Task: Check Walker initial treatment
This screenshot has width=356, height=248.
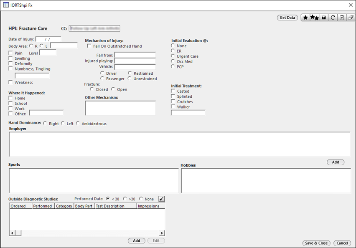Action: pos(173,106)
